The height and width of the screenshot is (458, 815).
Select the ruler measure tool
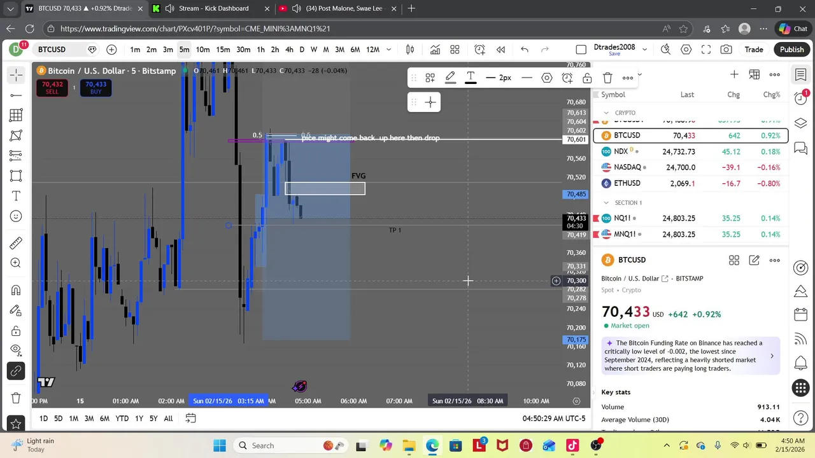pyautogui.click(x=16, y=243)
